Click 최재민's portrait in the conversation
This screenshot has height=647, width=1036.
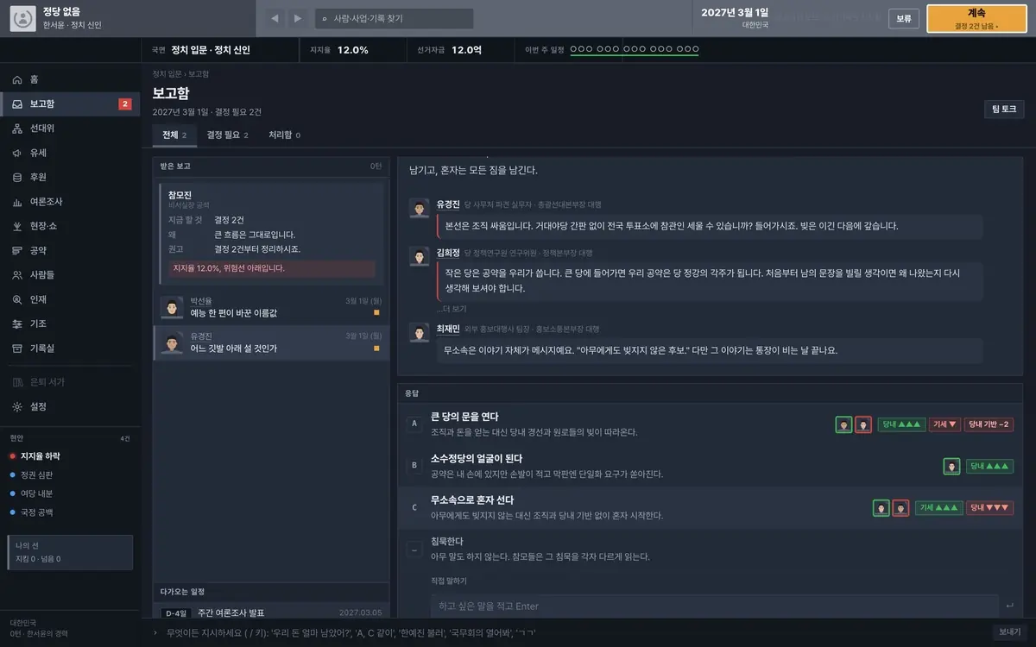point(420,332)
